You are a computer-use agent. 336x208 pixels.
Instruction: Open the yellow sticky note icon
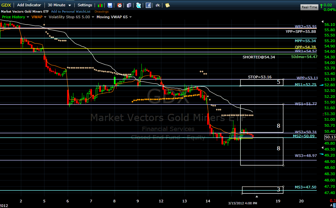(x=168, y=5)
